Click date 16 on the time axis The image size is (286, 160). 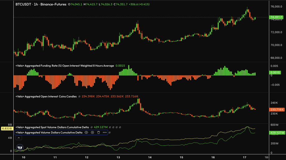[x=213, y=157]
